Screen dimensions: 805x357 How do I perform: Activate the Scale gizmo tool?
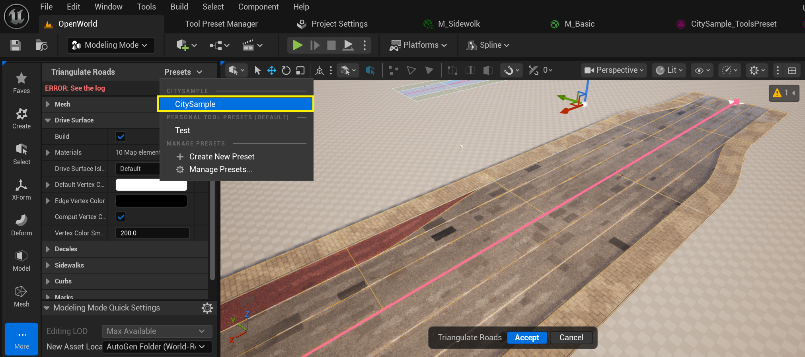(x=300, y=70)
